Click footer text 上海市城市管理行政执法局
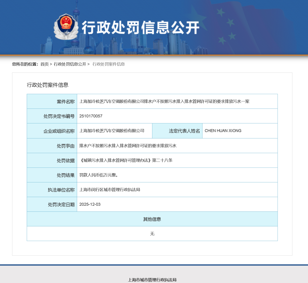Image resolution: width=308 pixels, height=283 pixels. click(x=152, y=280)
